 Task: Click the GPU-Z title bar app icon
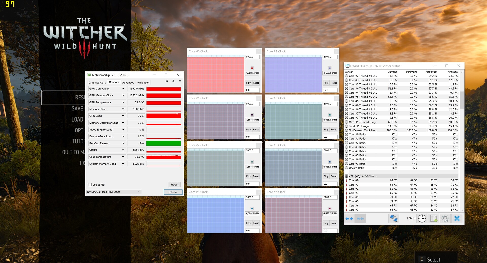[x=89, y=75]
